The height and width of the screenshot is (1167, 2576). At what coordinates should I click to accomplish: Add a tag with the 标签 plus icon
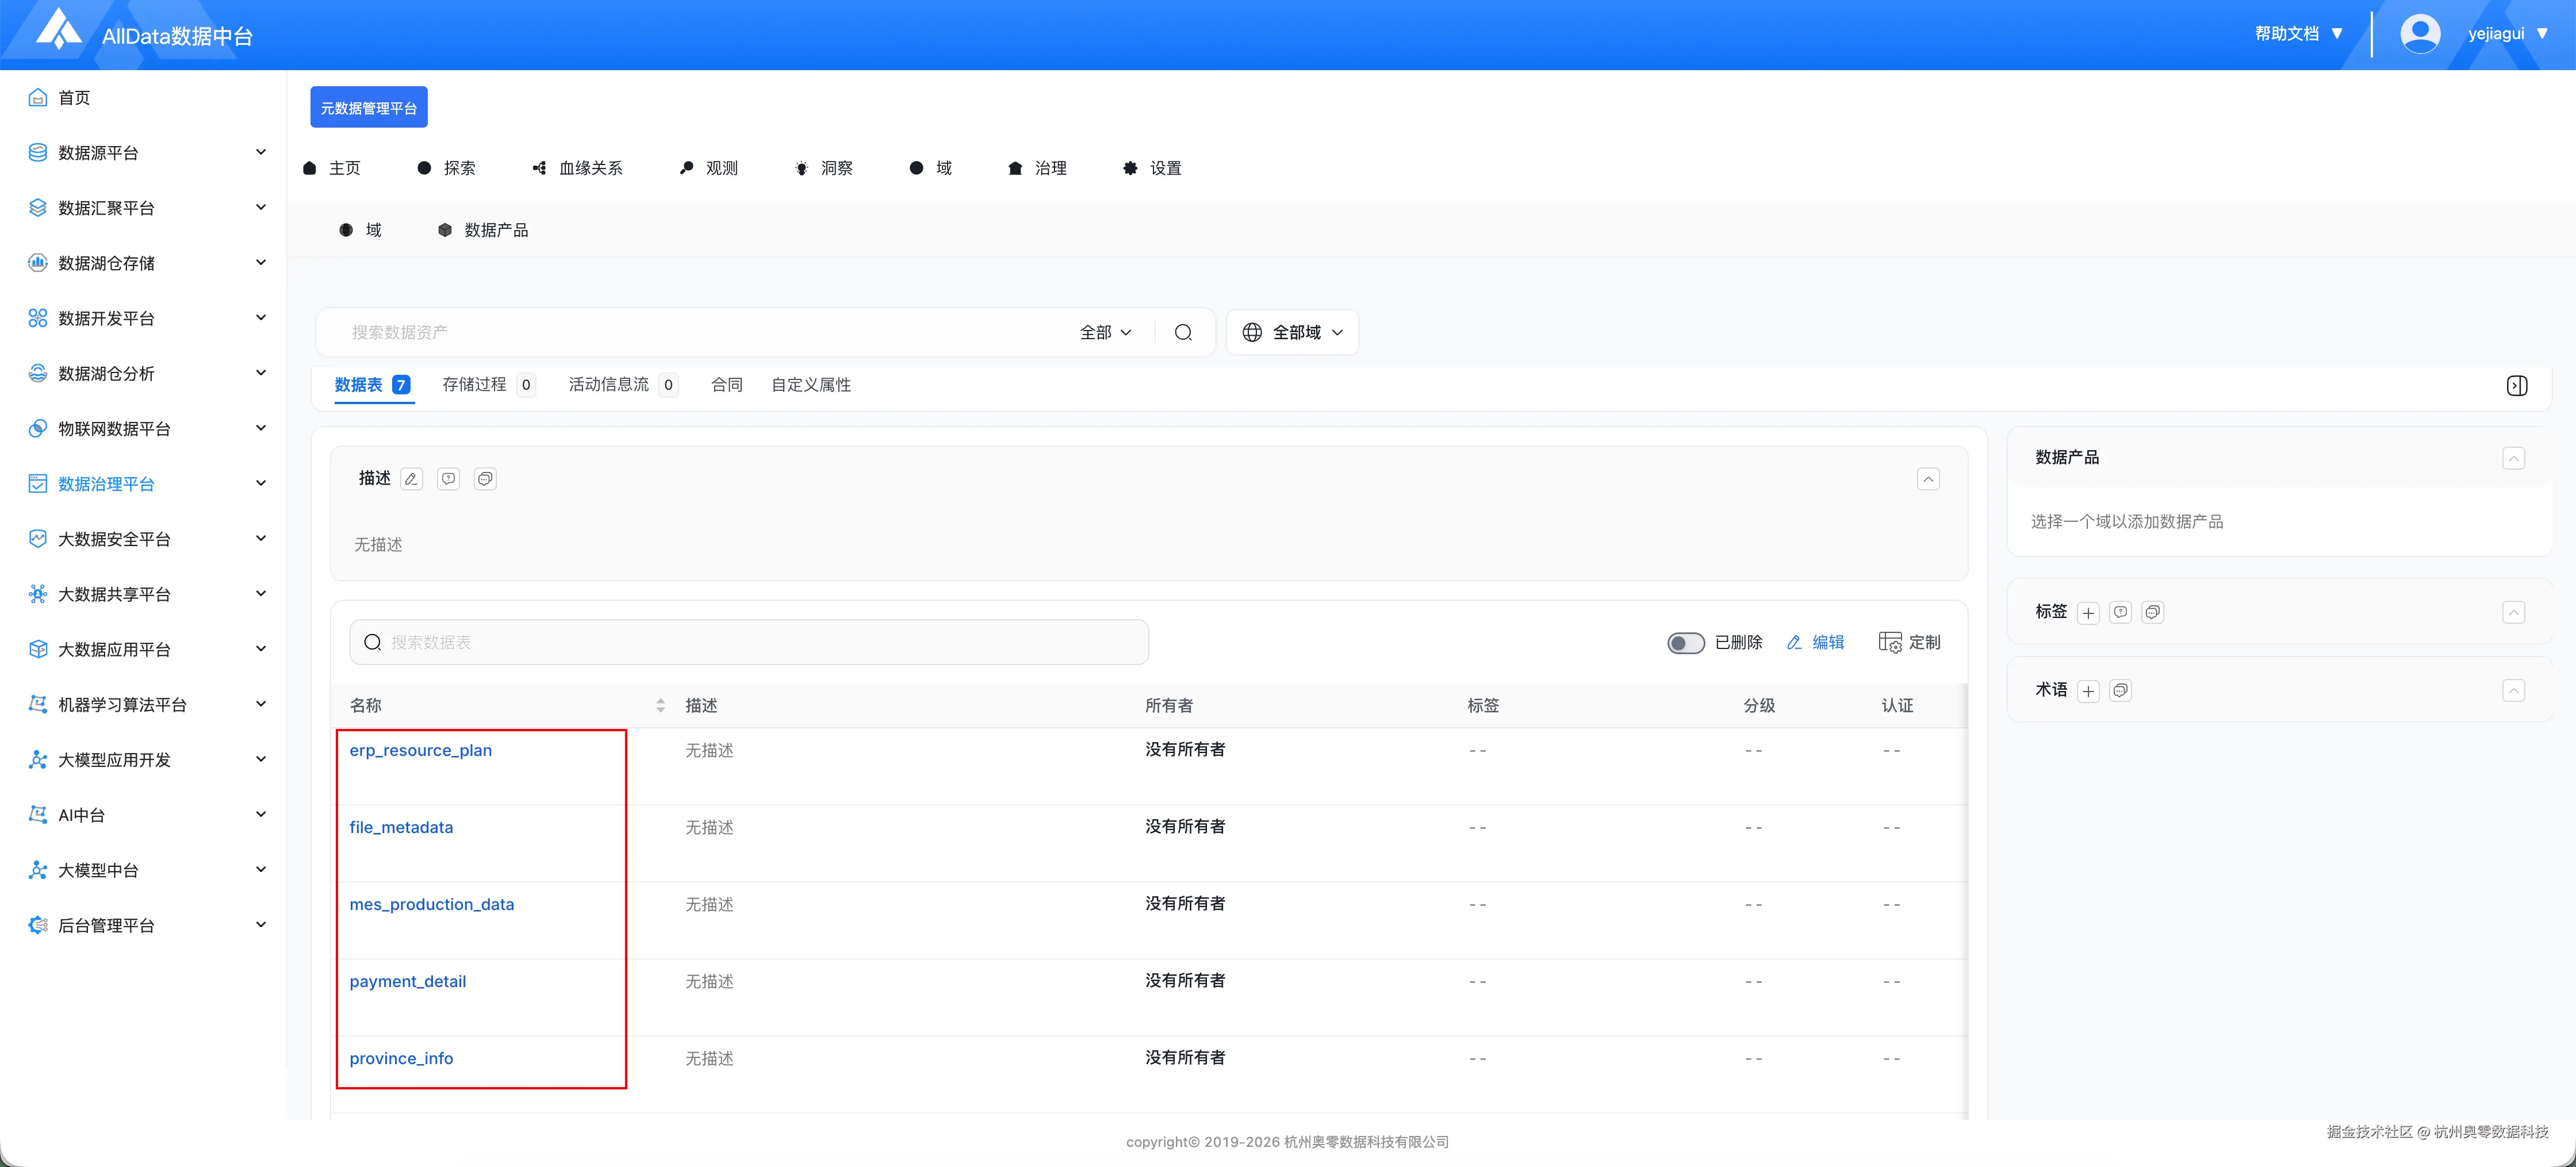2088,613
